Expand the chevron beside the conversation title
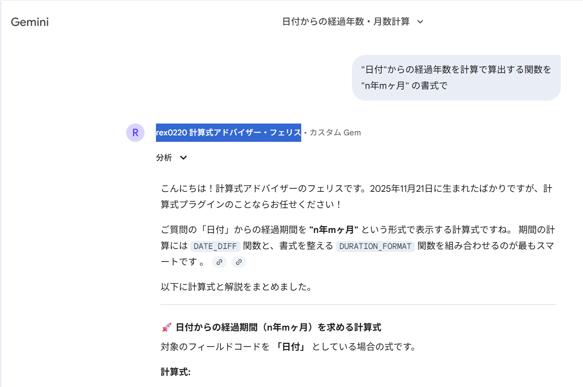Screen dimensions: 583x387 point(420,22)
